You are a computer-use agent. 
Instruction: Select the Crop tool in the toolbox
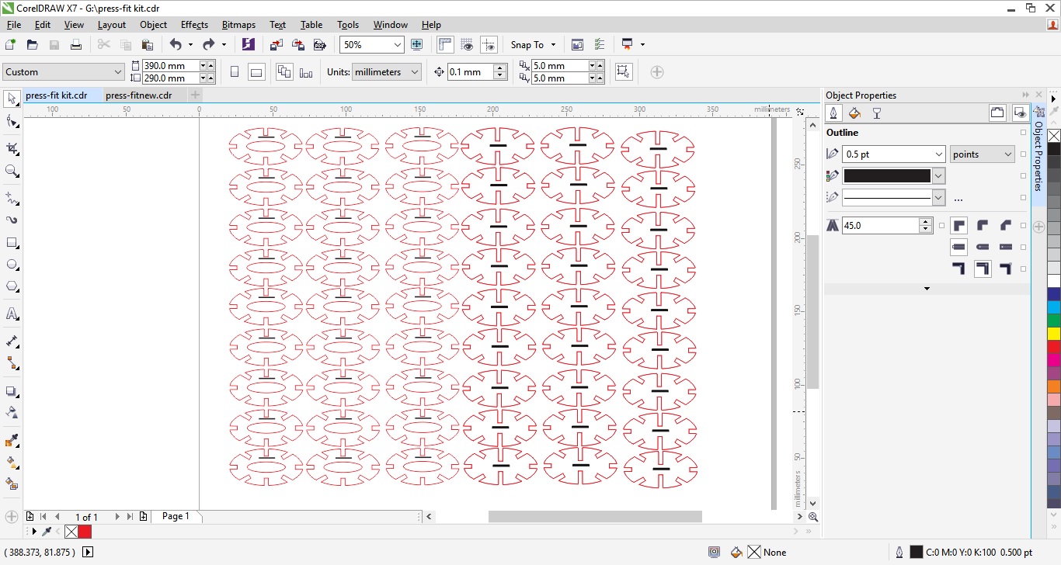12,148
